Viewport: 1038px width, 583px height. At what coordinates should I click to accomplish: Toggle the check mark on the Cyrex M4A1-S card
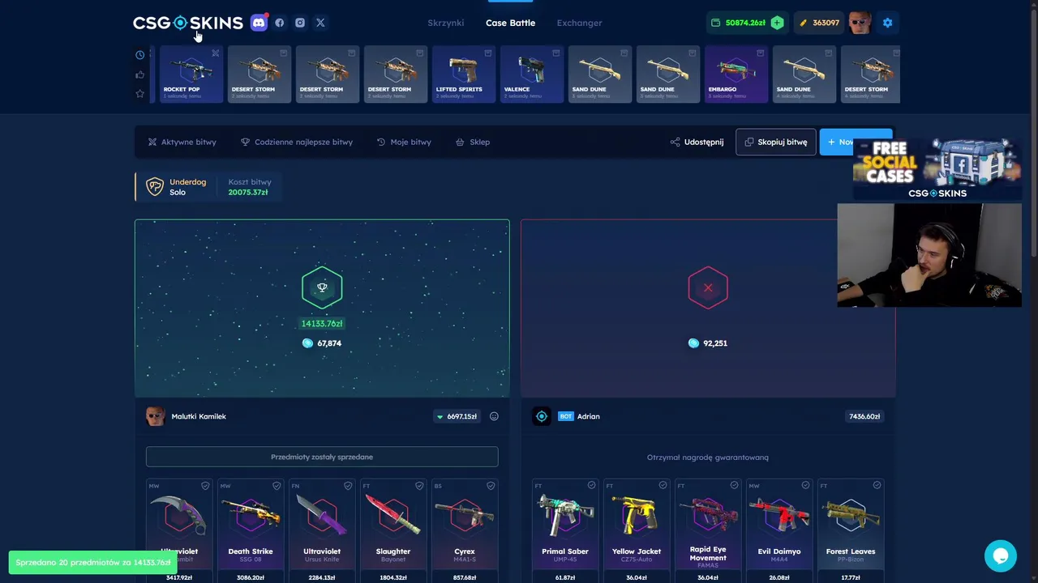491,486
